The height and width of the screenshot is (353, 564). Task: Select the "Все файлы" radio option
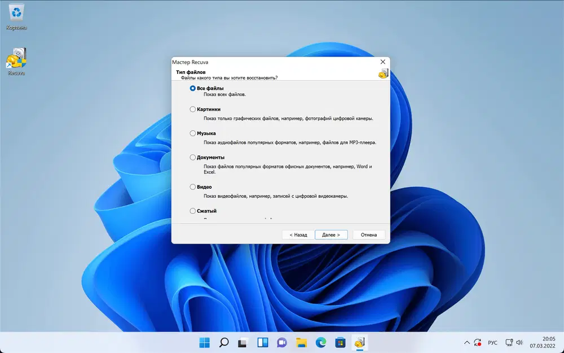coord(193,88)
